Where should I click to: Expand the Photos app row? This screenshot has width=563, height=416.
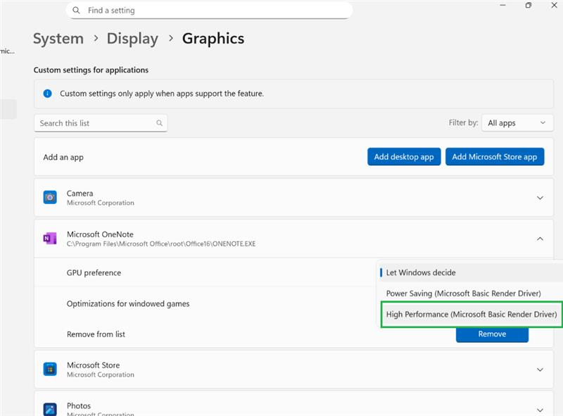point(540,410)
